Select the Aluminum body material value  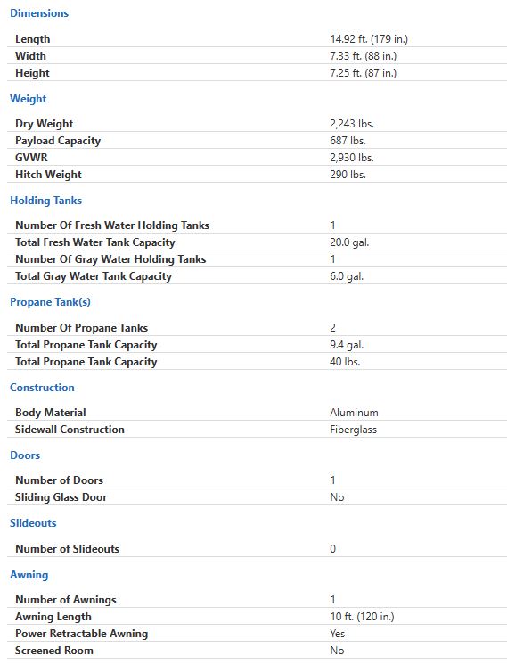(x=354, y=413)
